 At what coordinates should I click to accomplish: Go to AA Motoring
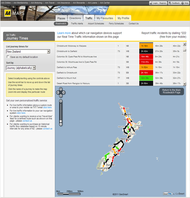(37, 3)
